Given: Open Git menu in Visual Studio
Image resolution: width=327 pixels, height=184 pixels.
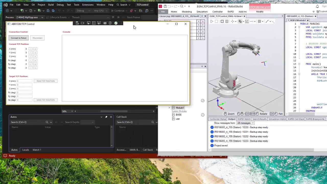Looking at the screenshot, I should (33, 5).
